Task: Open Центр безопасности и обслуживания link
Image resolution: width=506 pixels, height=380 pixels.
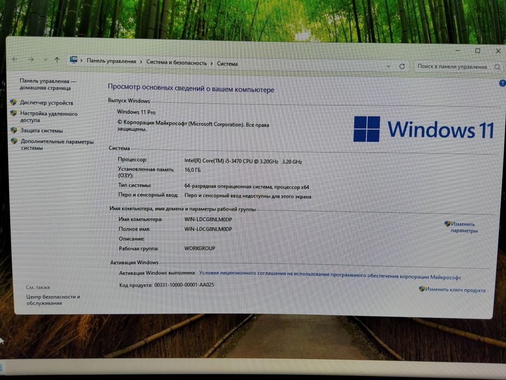Action: 53,300
